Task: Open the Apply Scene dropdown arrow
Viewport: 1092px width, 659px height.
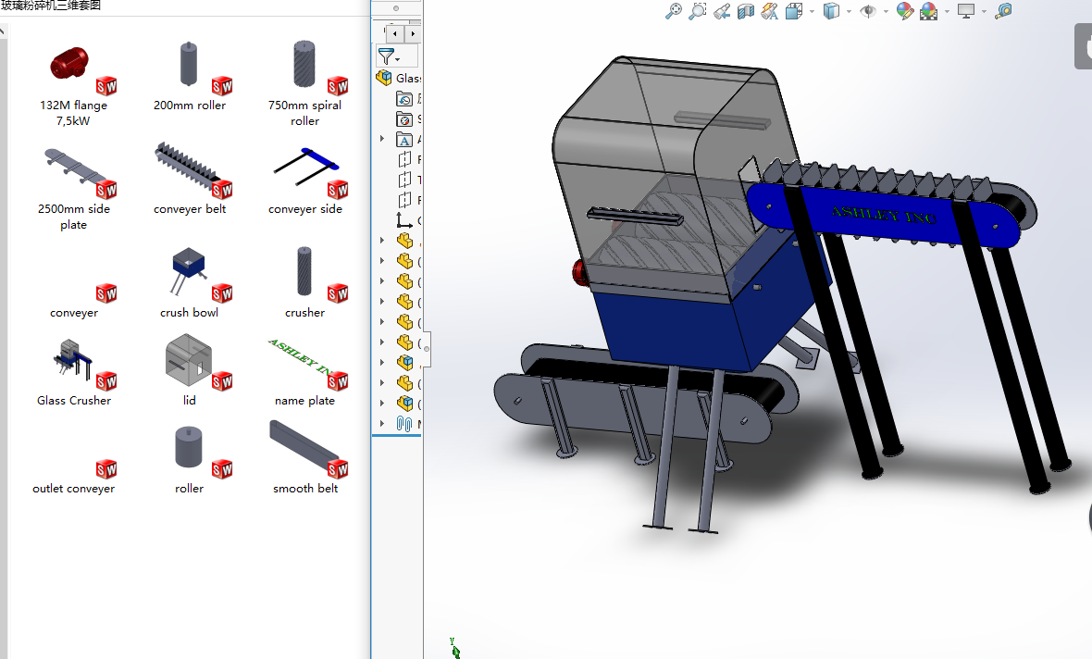Action: coord(947,12)
